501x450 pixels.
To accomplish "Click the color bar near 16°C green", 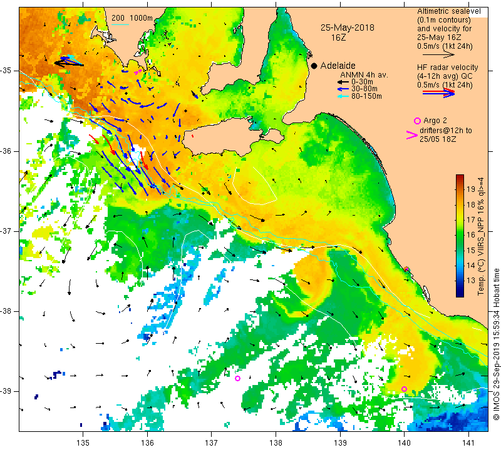I will [x=460, y=235].
